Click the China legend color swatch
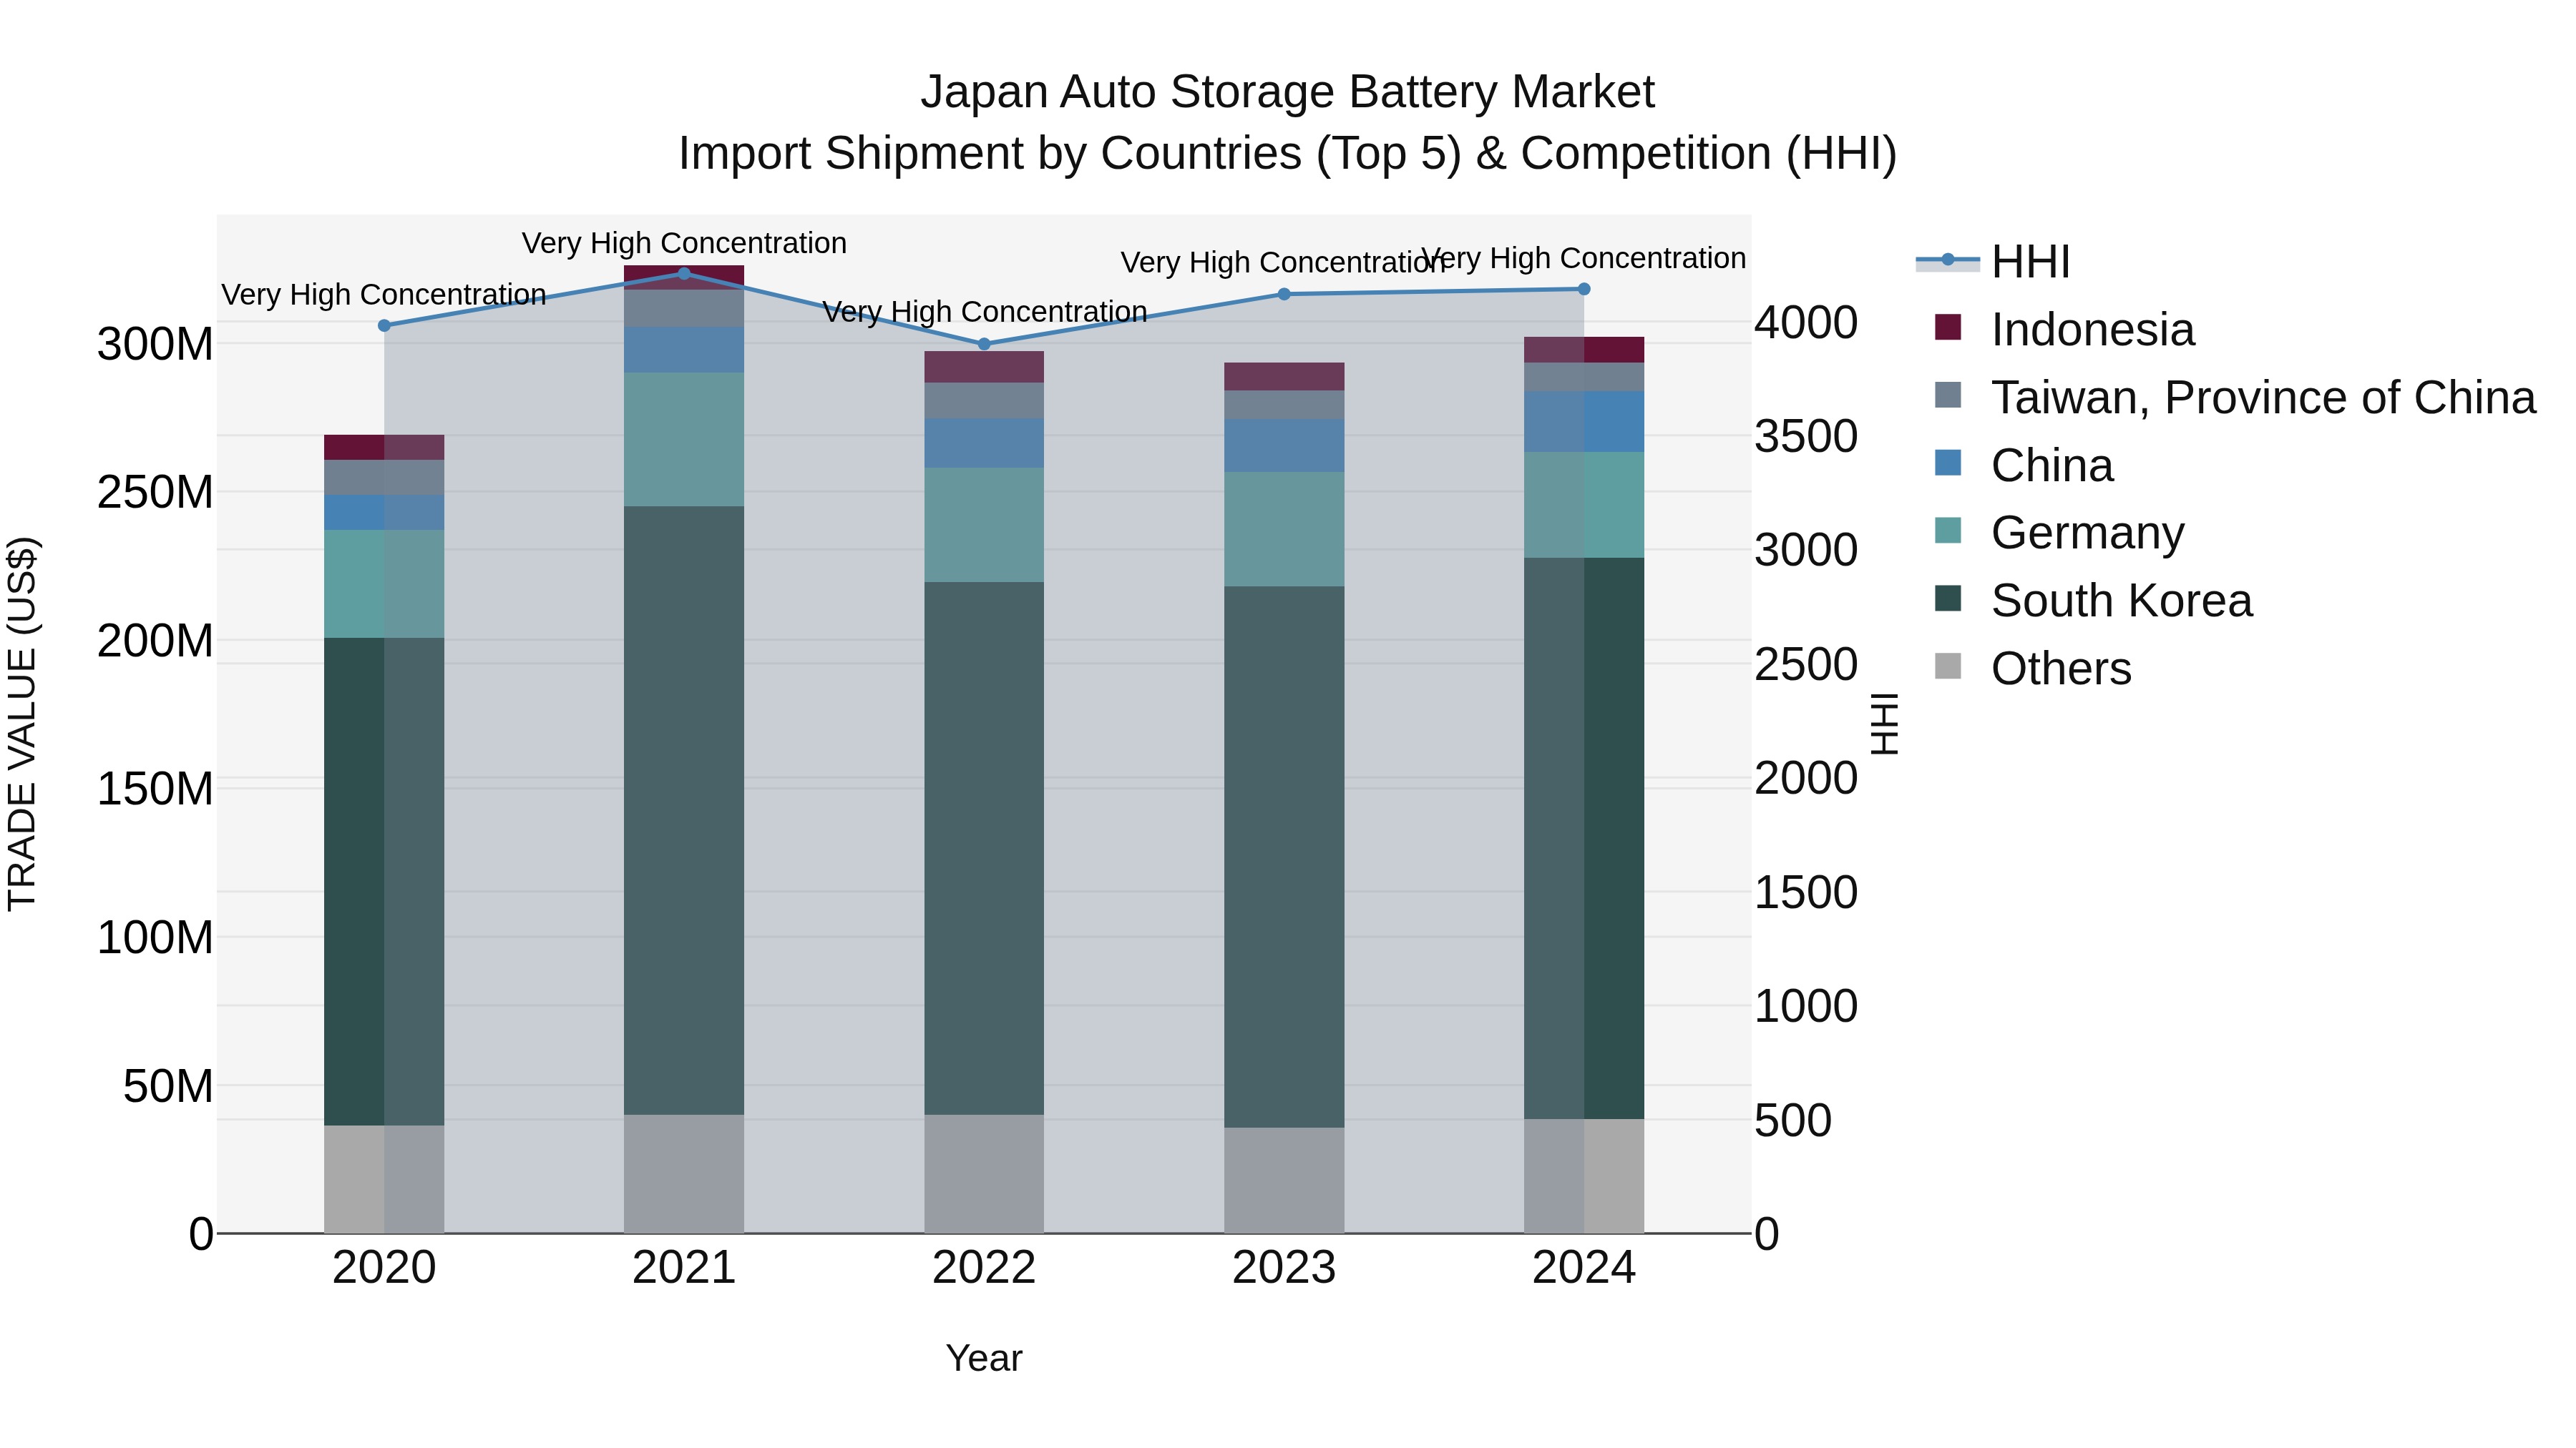The width and height of the screenshot is (2576, 1448). click(1948, 463)
